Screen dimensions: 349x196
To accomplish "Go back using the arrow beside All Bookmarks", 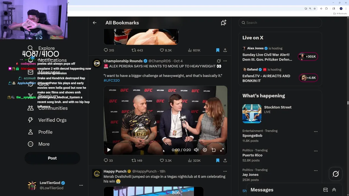I will click(95, 23).
